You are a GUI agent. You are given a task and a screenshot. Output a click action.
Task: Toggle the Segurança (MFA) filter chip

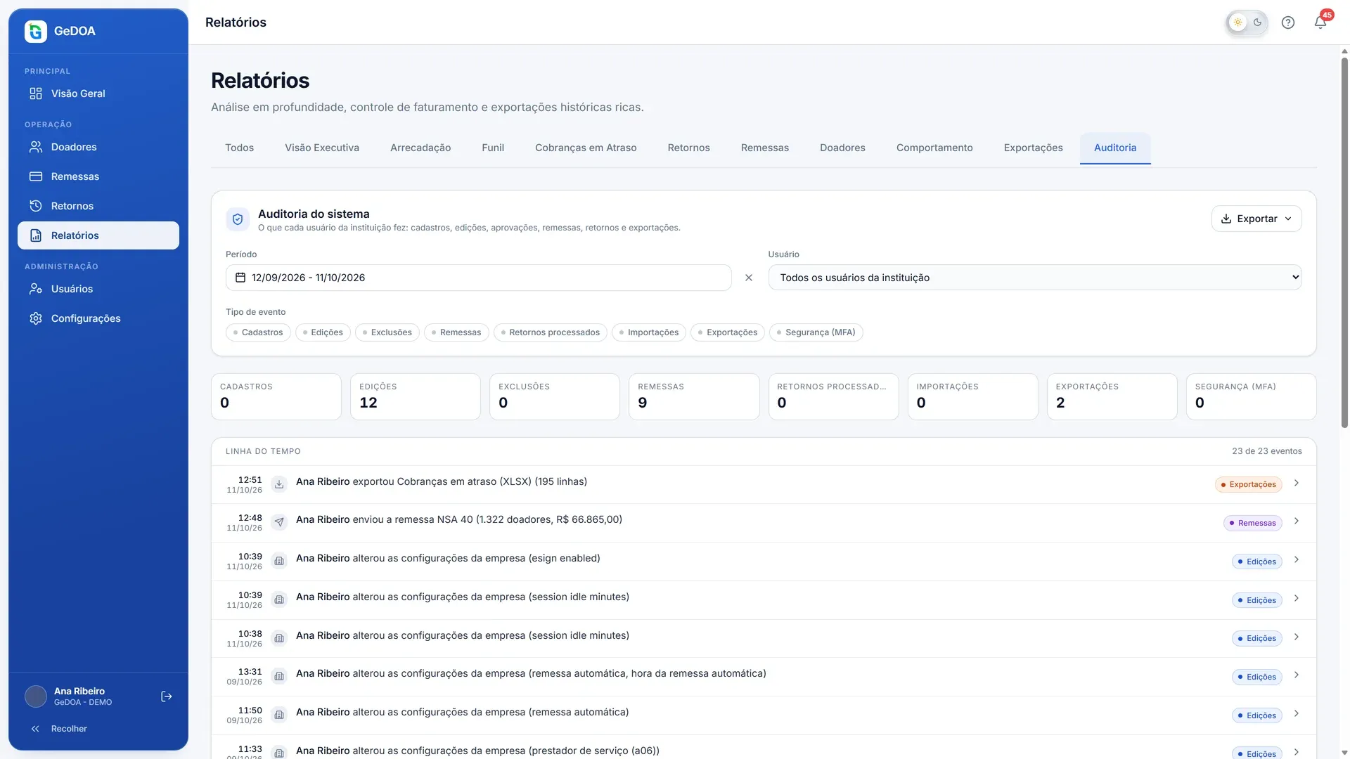[x=816, y=332]
